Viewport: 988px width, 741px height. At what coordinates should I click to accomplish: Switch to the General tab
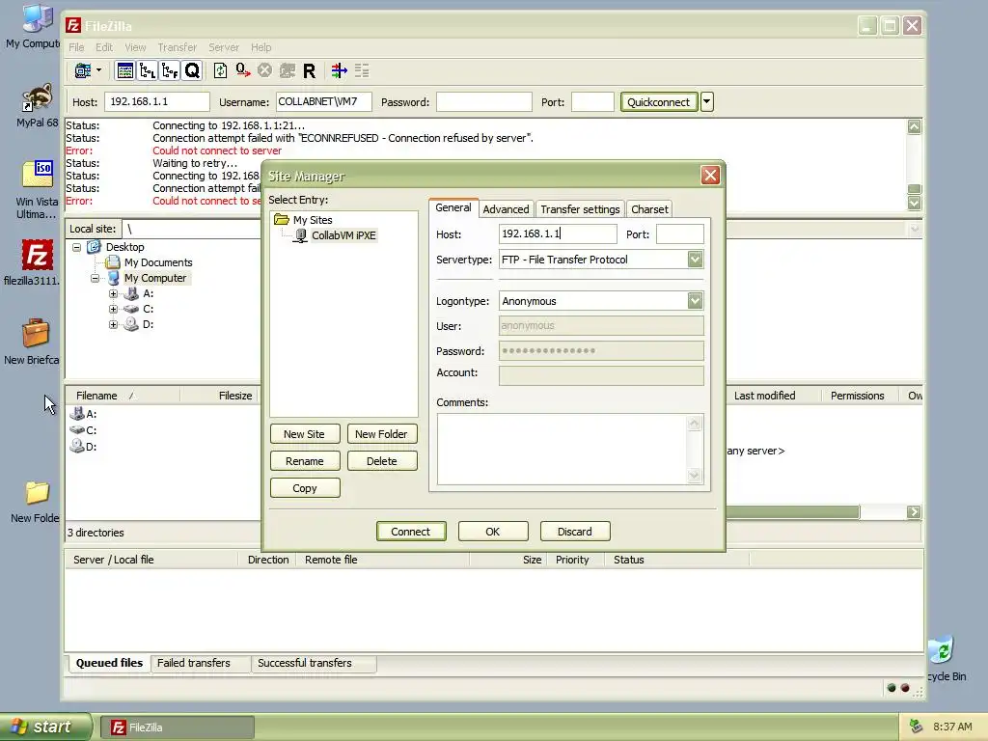453,208
